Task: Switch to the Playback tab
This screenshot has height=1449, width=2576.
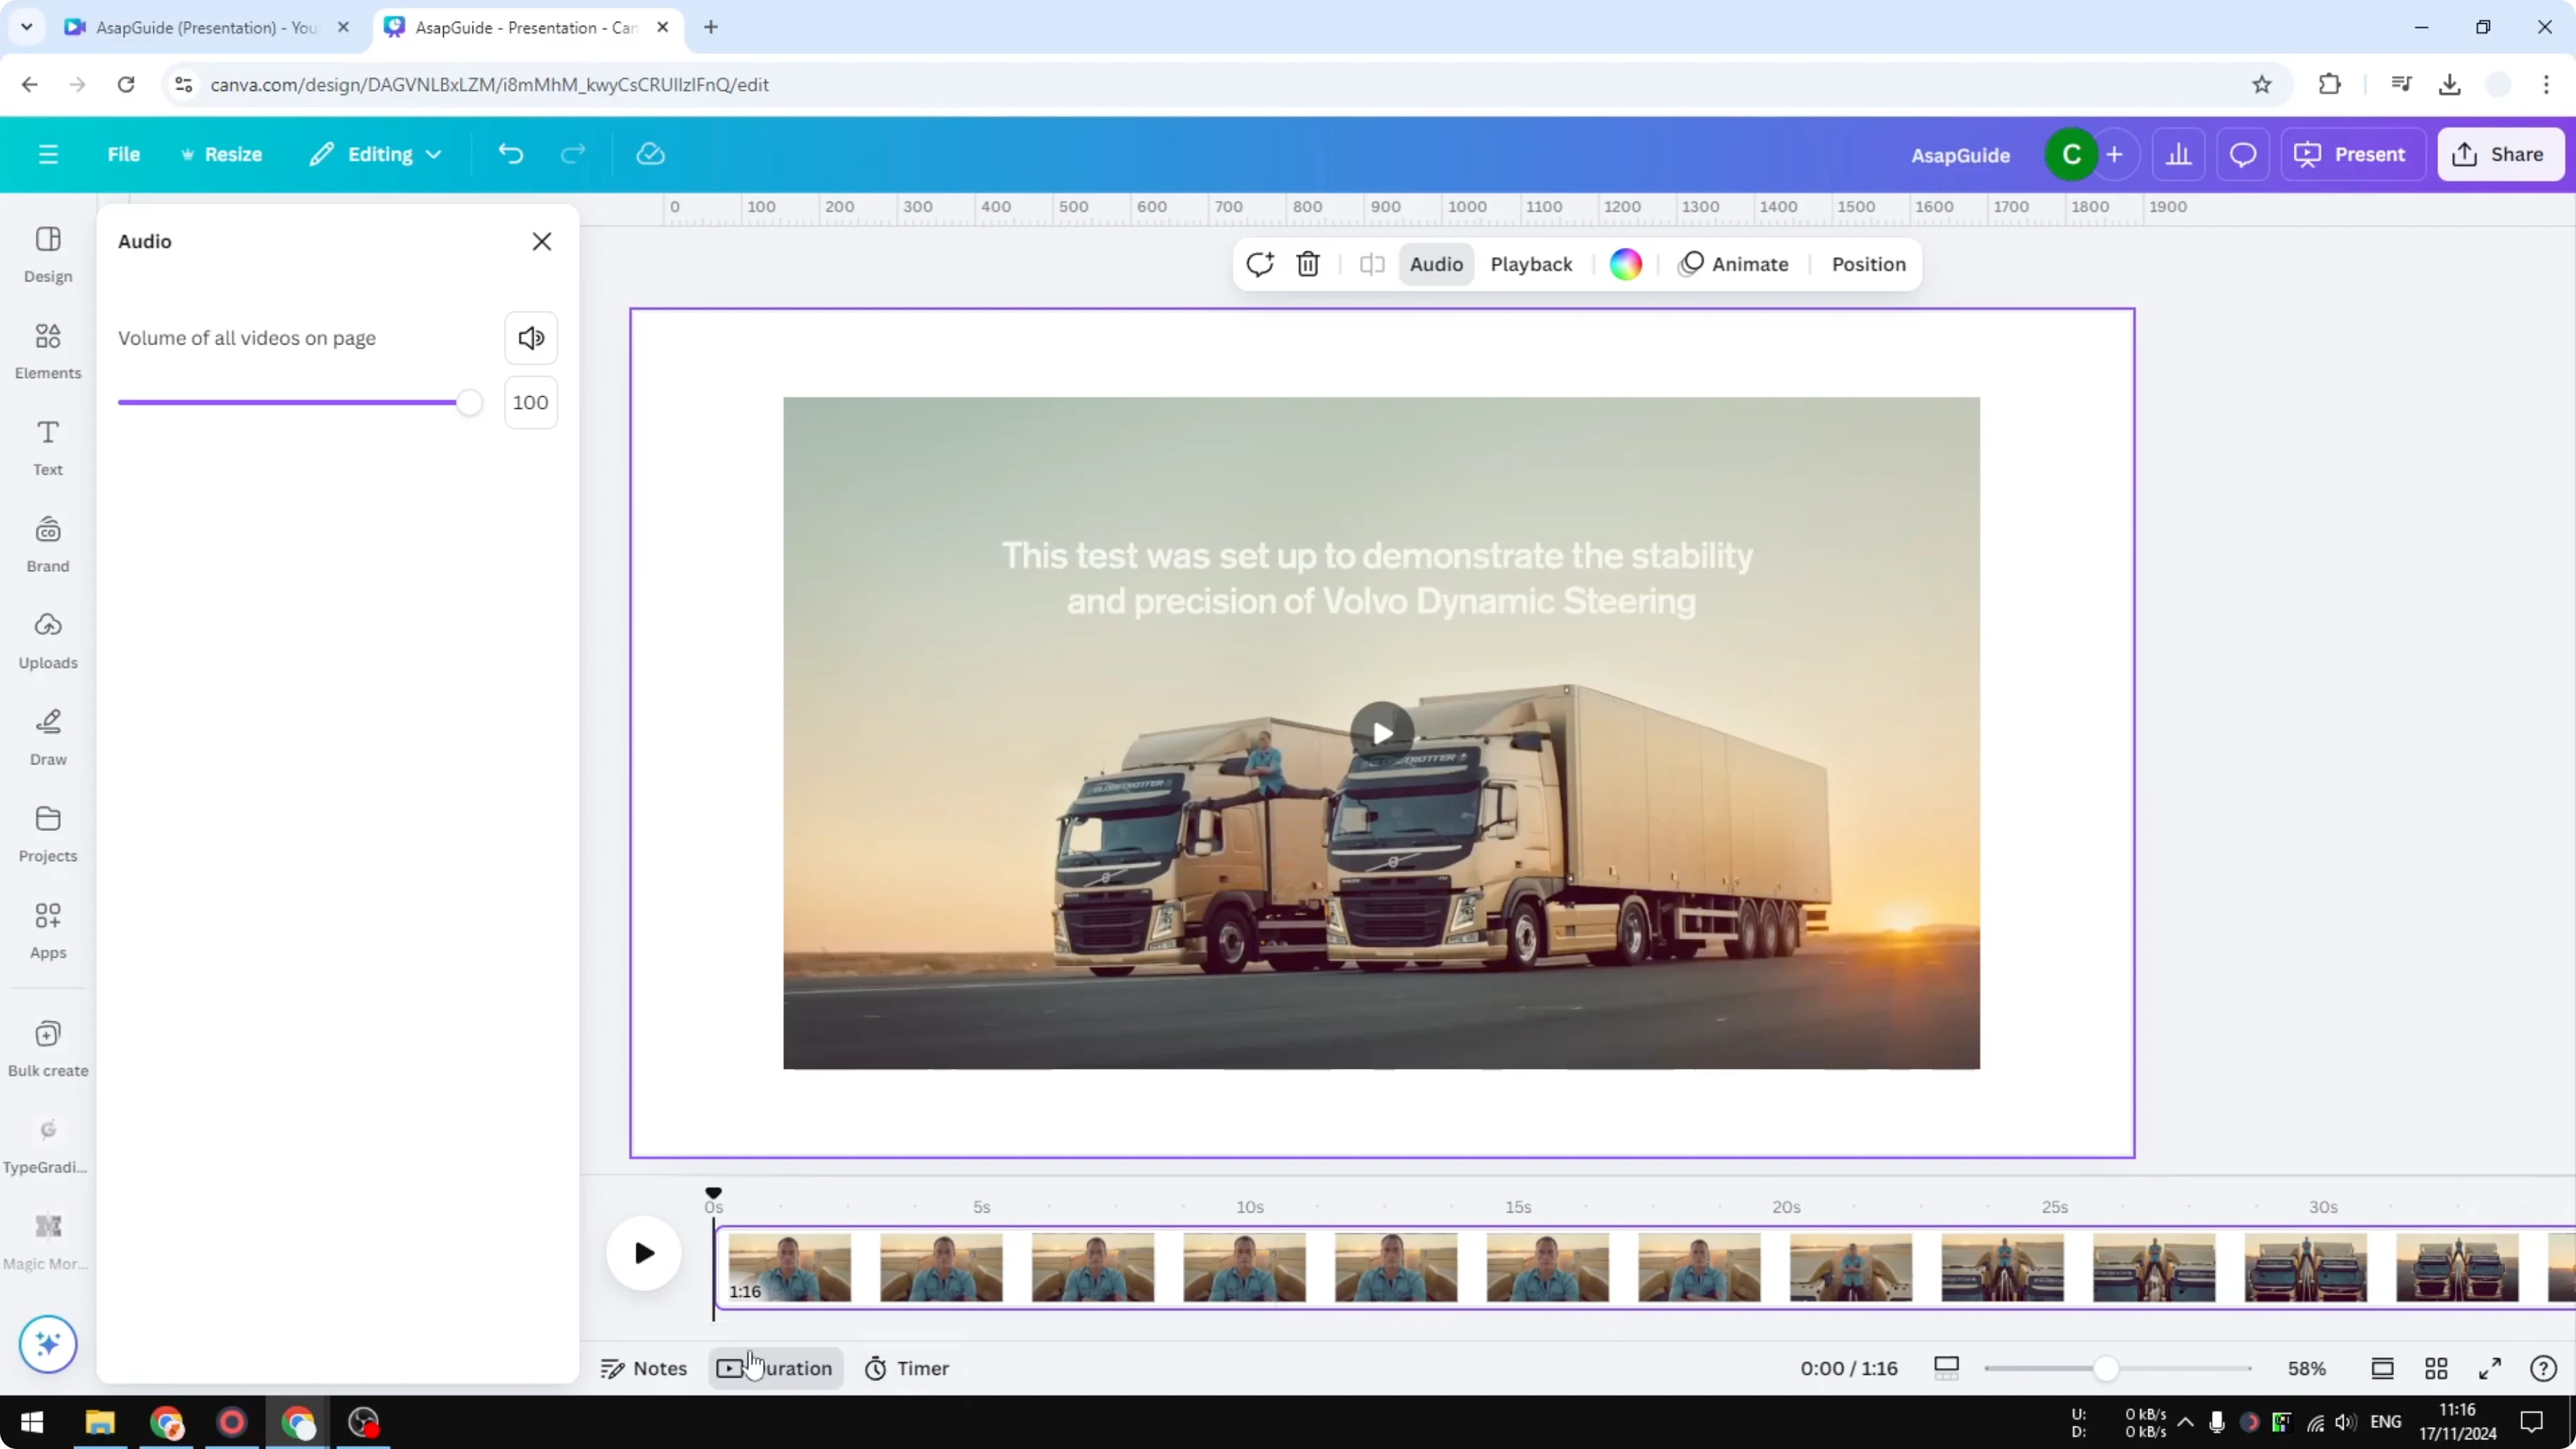Action: coord(1531,264)
